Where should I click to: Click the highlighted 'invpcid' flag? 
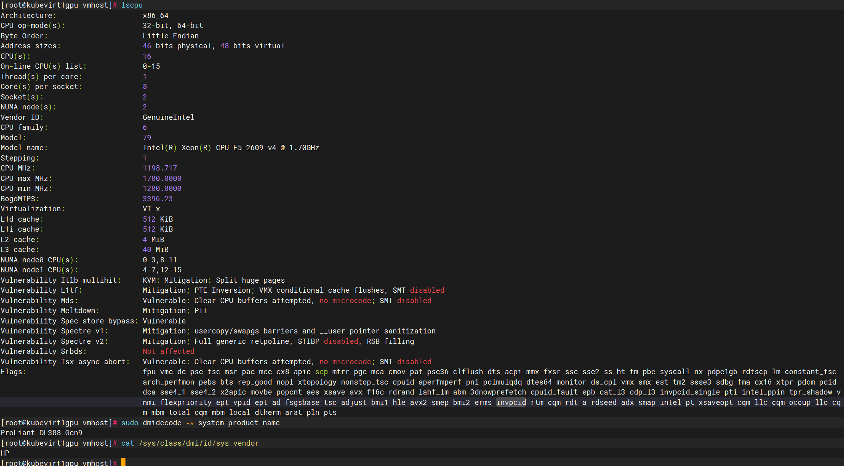pyautogui.click(x=511, y=403)
